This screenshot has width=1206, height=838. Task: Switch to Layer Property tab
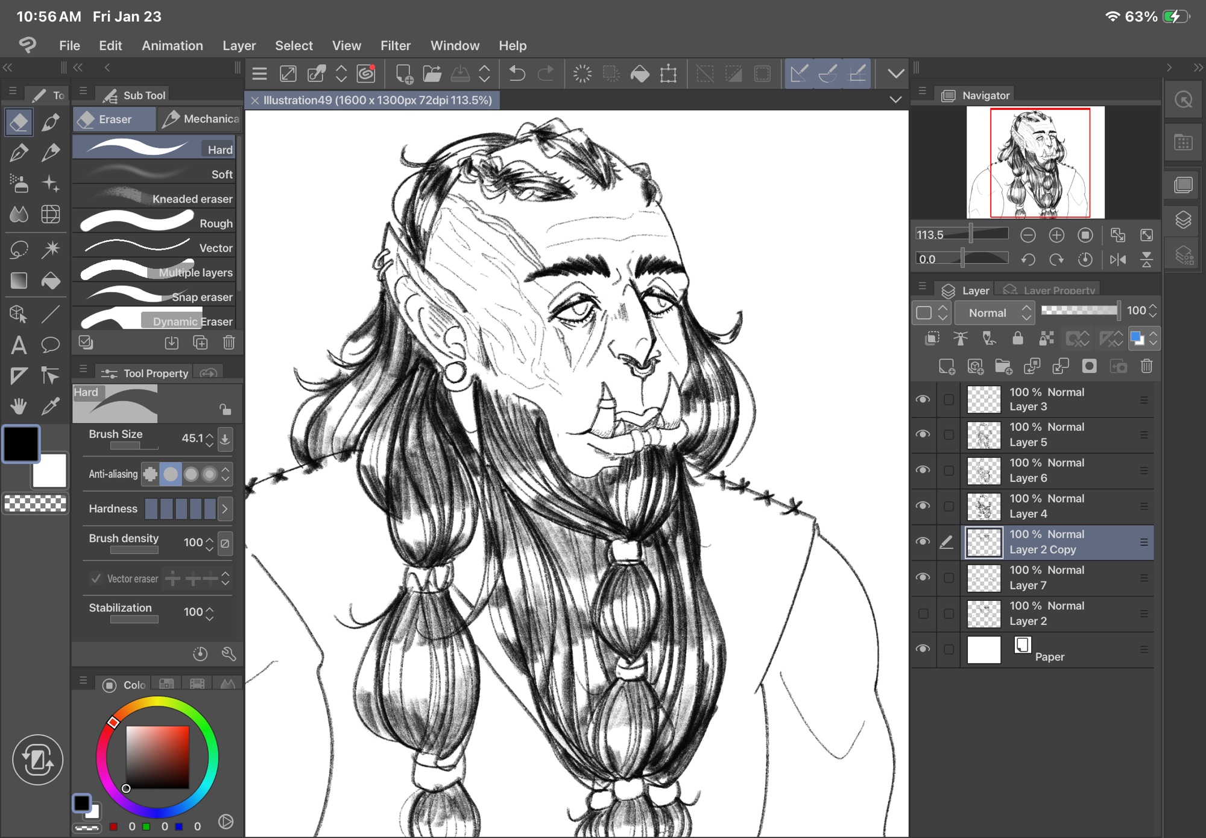click(x=1049, y=290)
